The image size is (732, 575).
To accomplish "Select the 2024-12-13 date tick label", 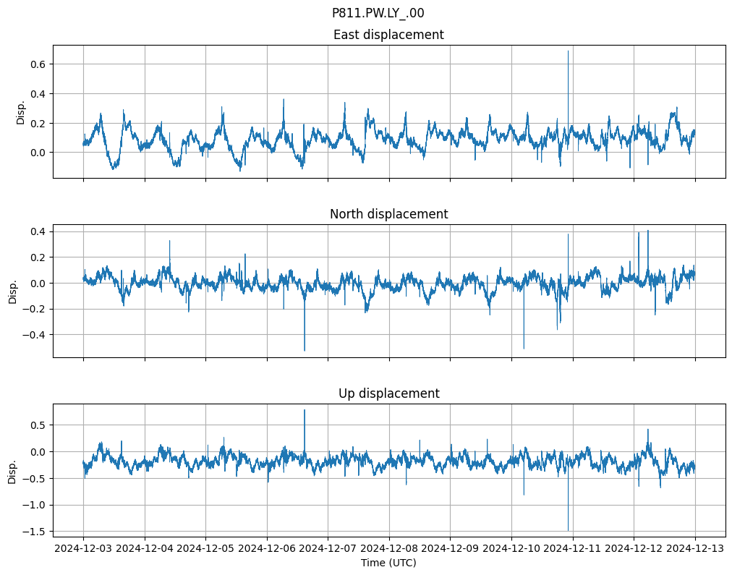I will [x=695, y=549].
